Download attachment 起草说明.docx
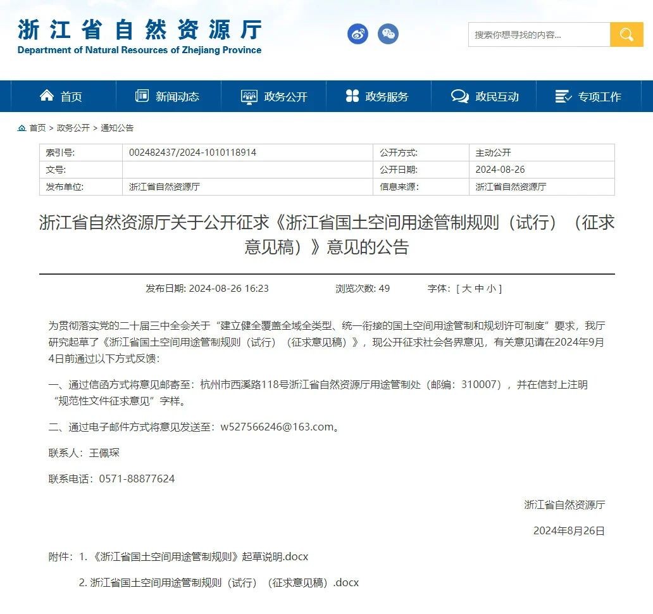The image size is (653, 614). tap(198, 557)
